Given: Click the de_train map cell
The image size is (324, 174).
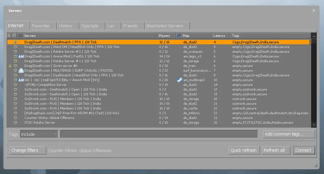Looking at the screenshot, I should click(189, 66).
